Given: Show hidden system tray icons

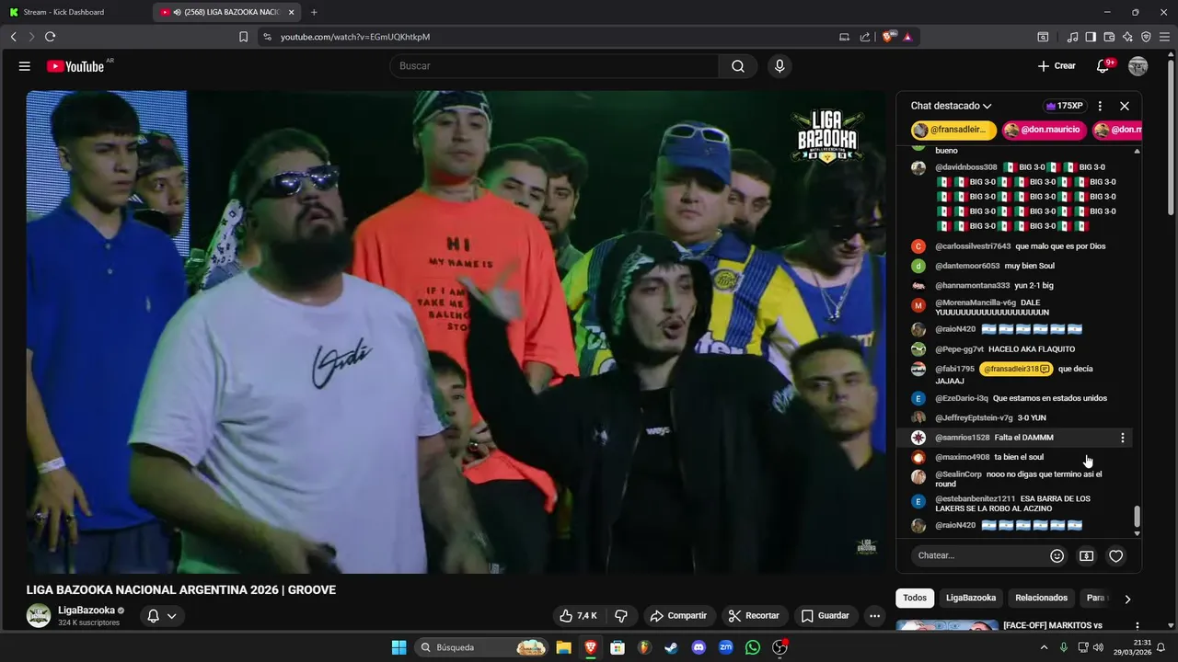Looking at the screenshot, I should 1044,647.
